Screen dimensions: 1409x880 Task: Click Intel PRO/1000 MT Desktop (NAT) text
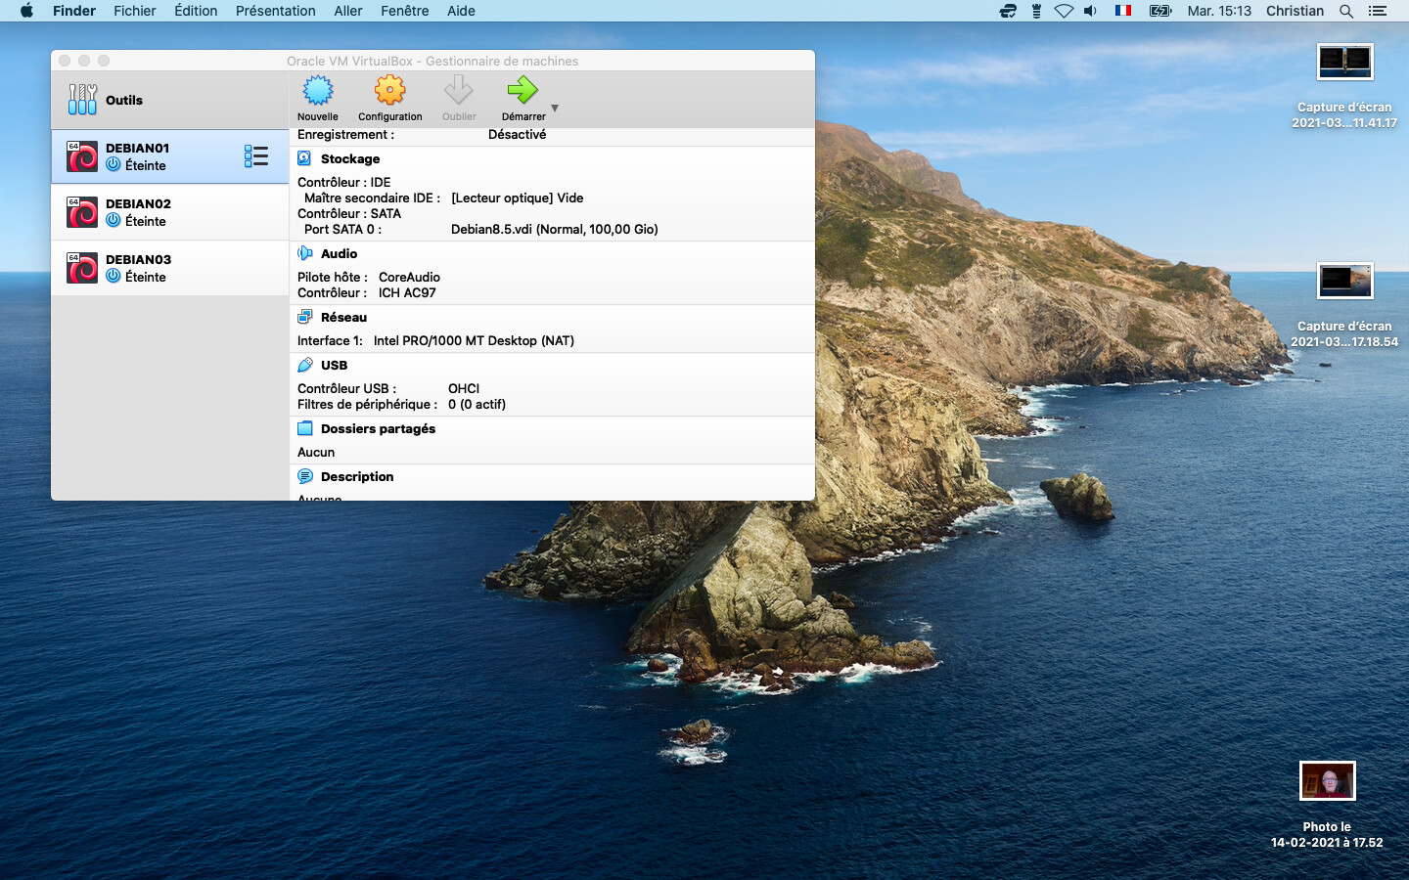pyautogui.click(x=474, y=340)
